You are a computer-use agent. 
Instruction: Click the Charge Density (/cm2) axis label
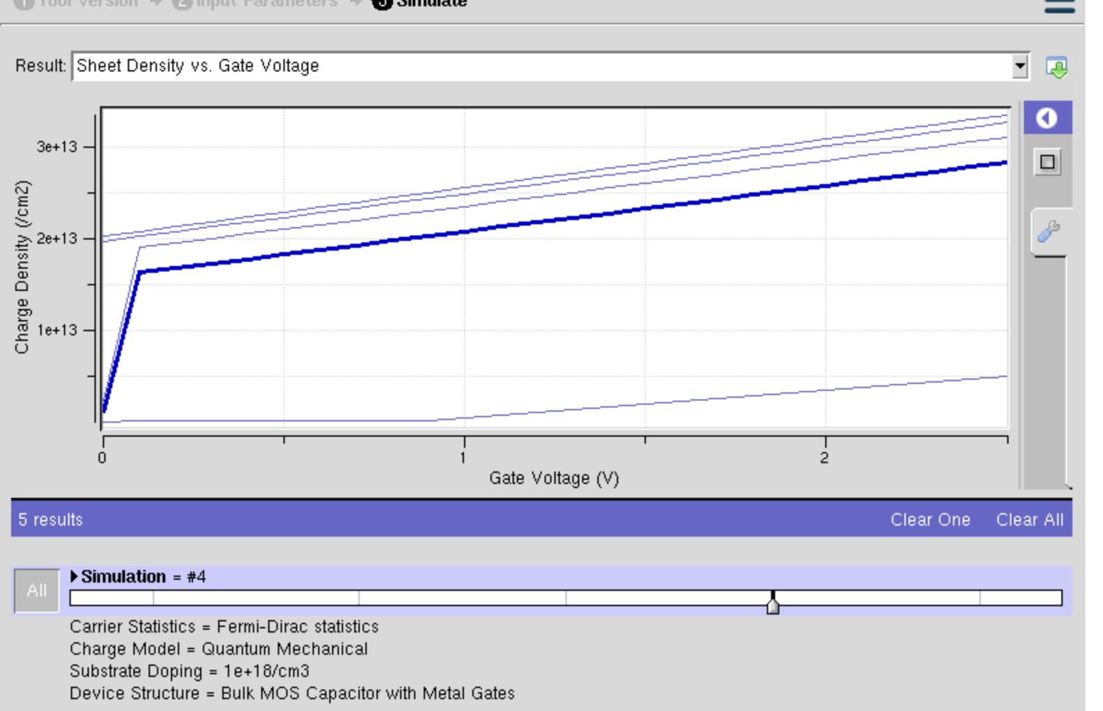pos(22,267)
